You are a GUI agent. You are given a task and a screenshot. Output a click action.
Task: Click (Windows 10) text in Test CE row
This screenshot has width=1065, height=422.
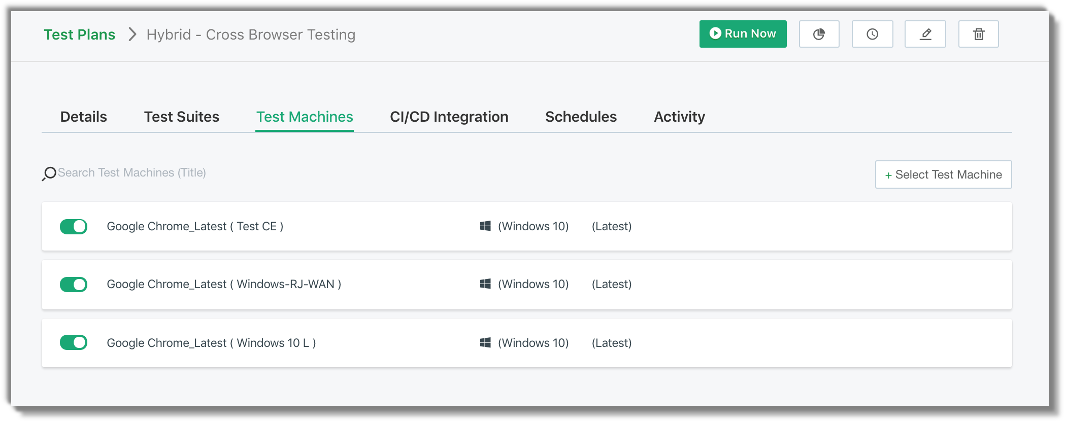coord(534,226)
